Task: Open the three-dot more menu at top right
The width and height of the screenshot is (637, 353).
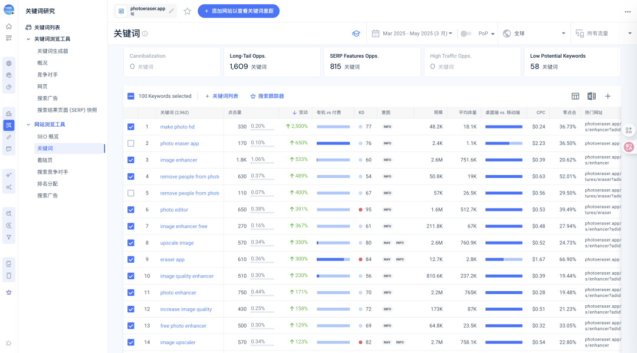Action: pyautogui.click(x=628, y=12)
